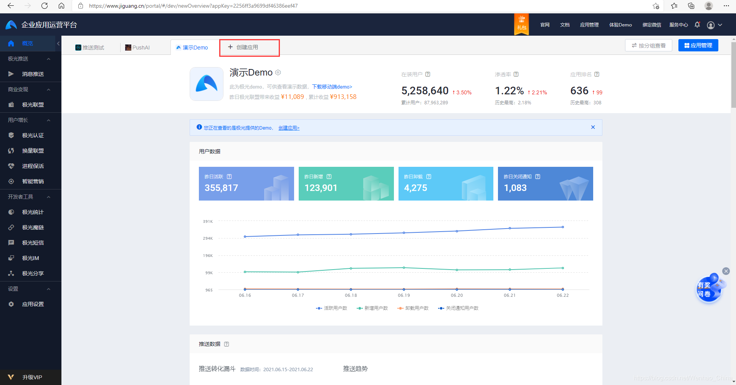Click help icon next to 在装用户
The height and width of the screenshot is (385, 736).
[428, 74]
